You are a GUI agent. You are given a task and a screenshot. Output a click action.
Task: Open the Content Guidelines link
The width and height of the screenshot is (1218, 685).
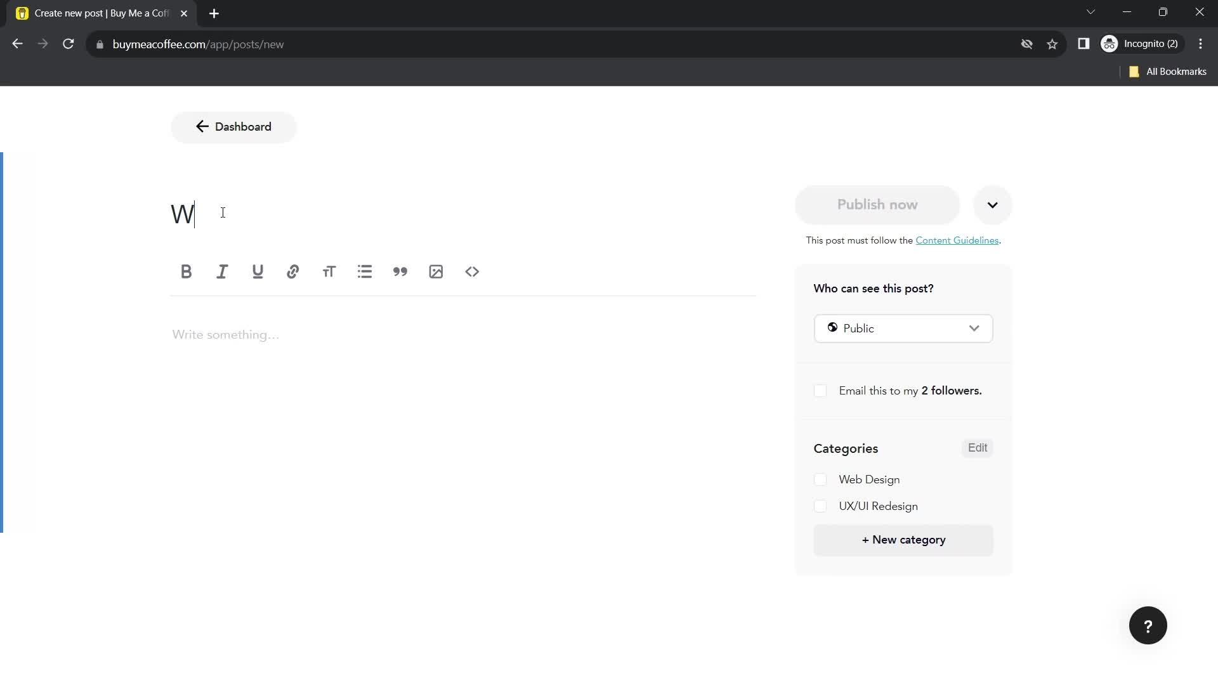(957, 240)
